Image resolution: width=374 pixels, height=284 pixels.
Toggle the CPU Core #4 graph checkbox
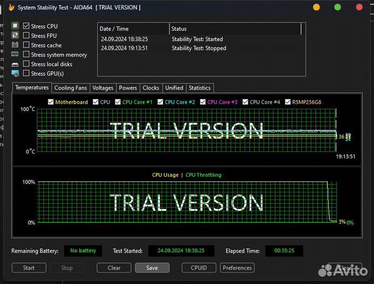coord(245,102)
